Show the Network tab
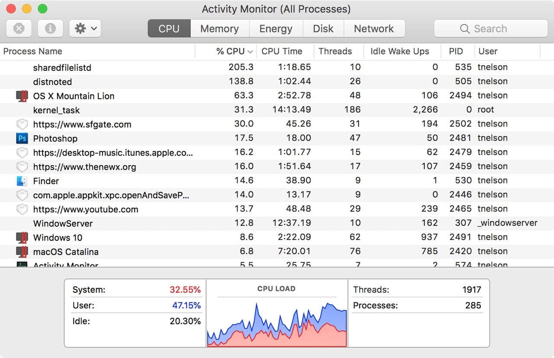Viewport: 554px width, 358px height. [x=374, y=29]
